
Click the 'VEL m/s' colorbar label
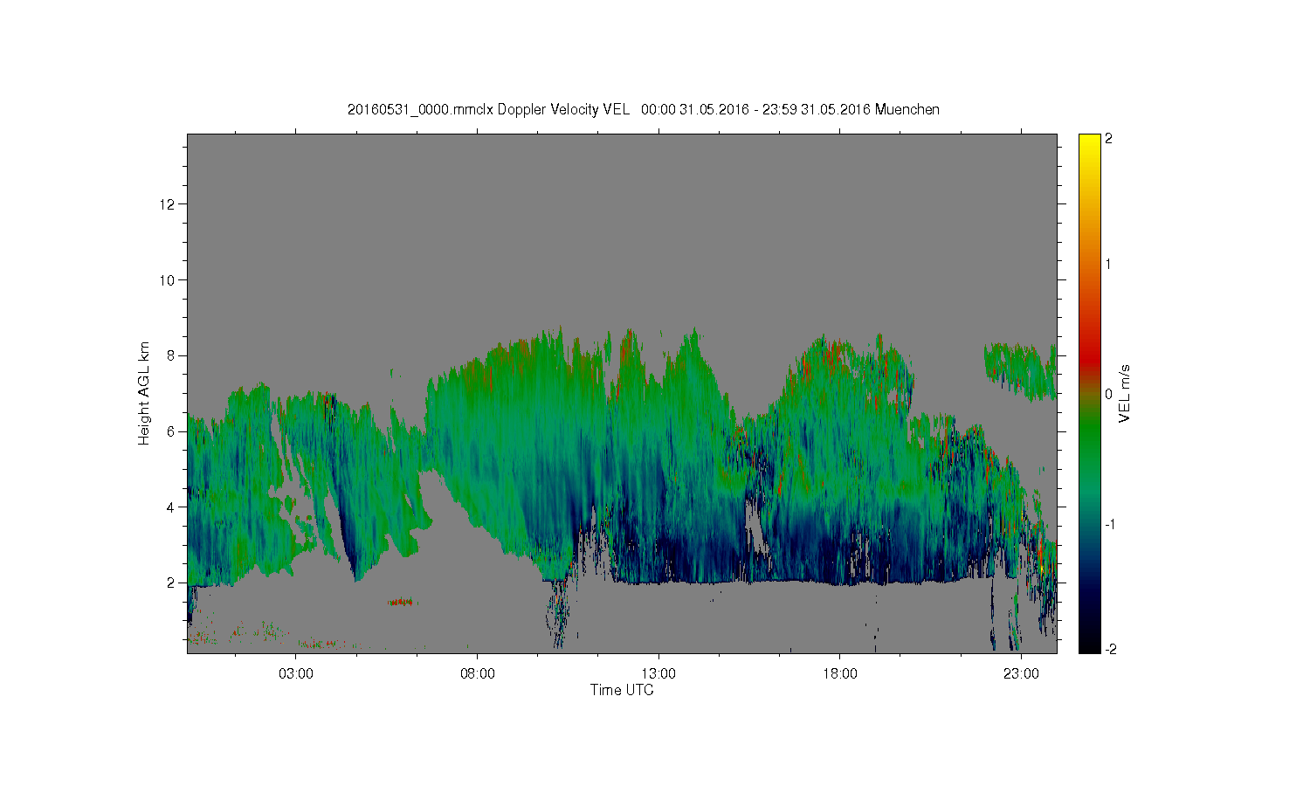[1125, 394]
